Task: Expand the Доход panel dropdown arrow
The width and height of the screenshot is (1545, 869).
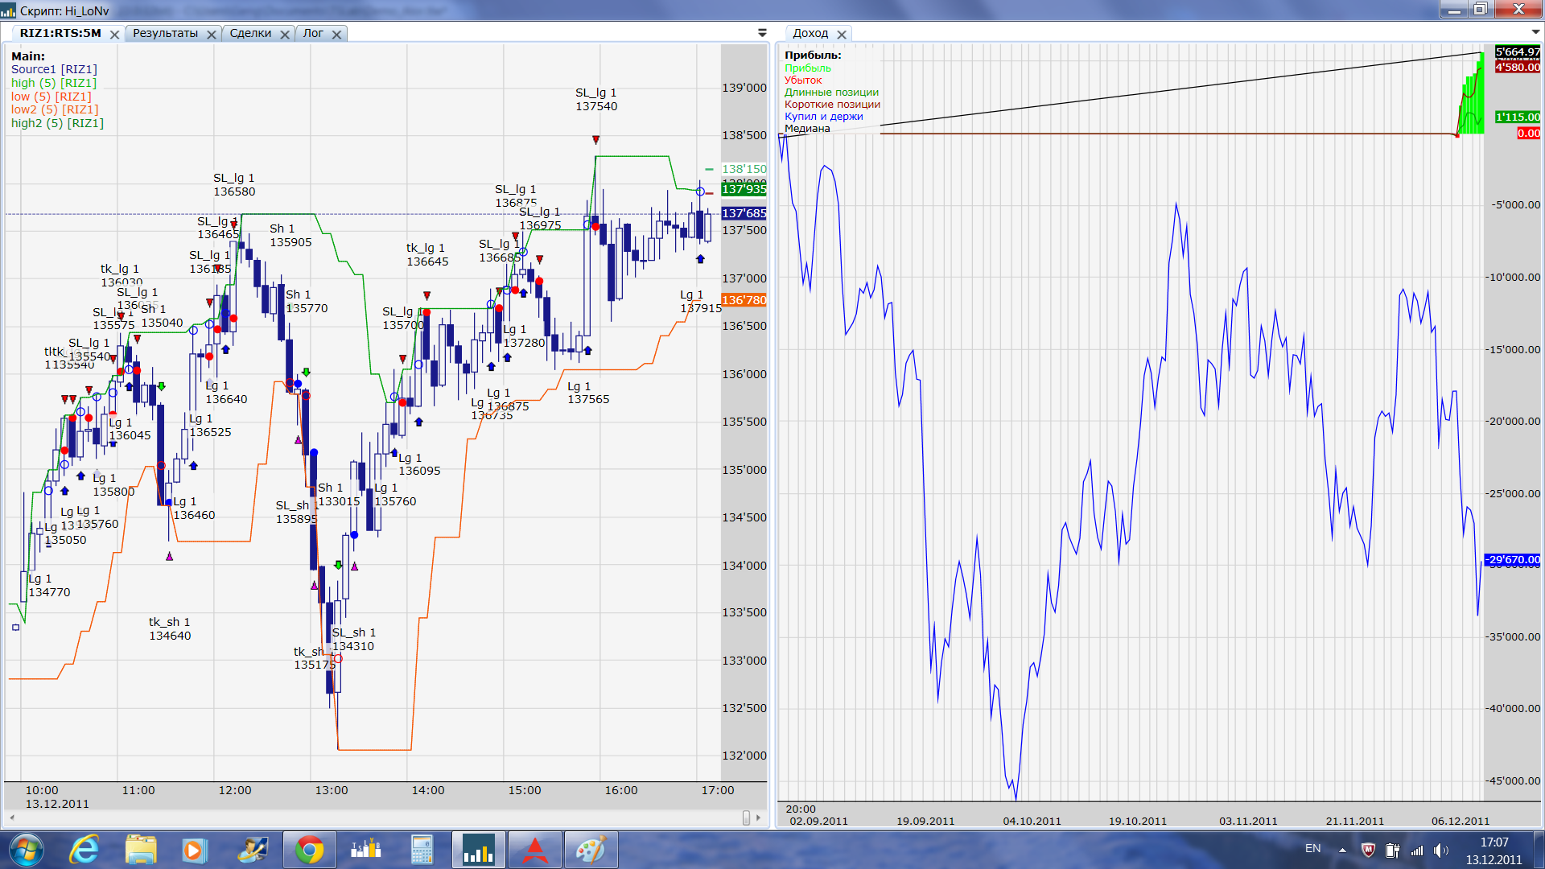Action: [1535, 33]
